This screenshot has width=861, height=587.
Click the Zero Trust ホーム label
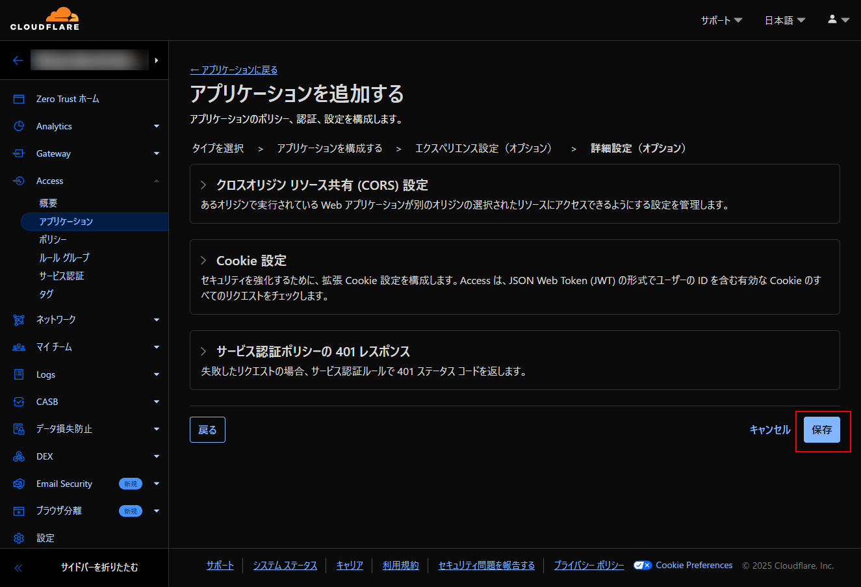click(x=68, y=99)
